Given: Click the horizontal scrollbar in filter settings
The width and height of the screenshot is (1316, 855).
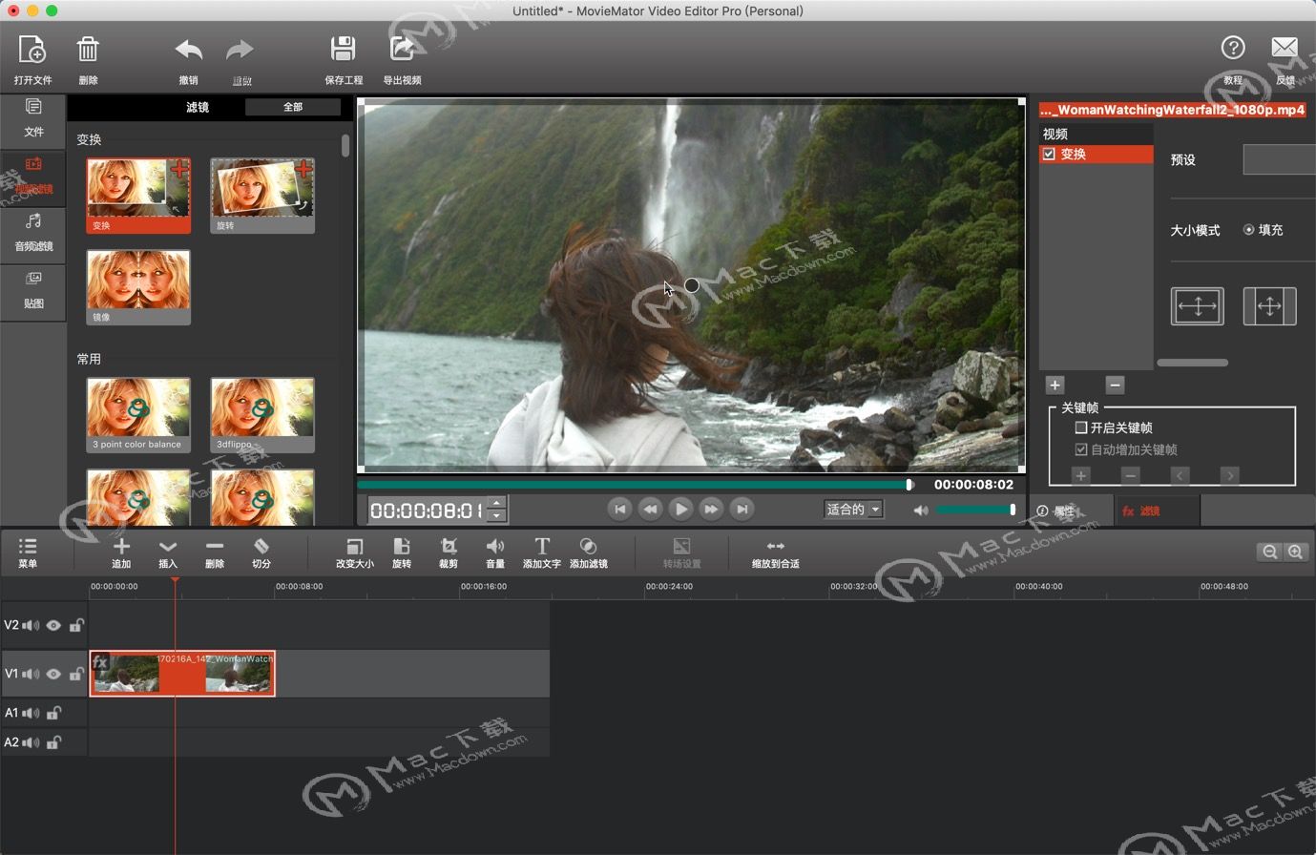Looking at the screenshot, I should point(1193,363).
